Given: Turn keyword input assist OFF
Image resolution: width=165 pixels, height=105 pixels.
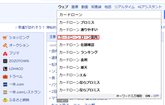Looking at the screenshot, I should [156, 96].
